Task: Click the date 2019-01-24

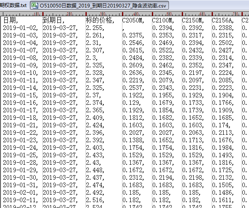Action: coord(20,148)
